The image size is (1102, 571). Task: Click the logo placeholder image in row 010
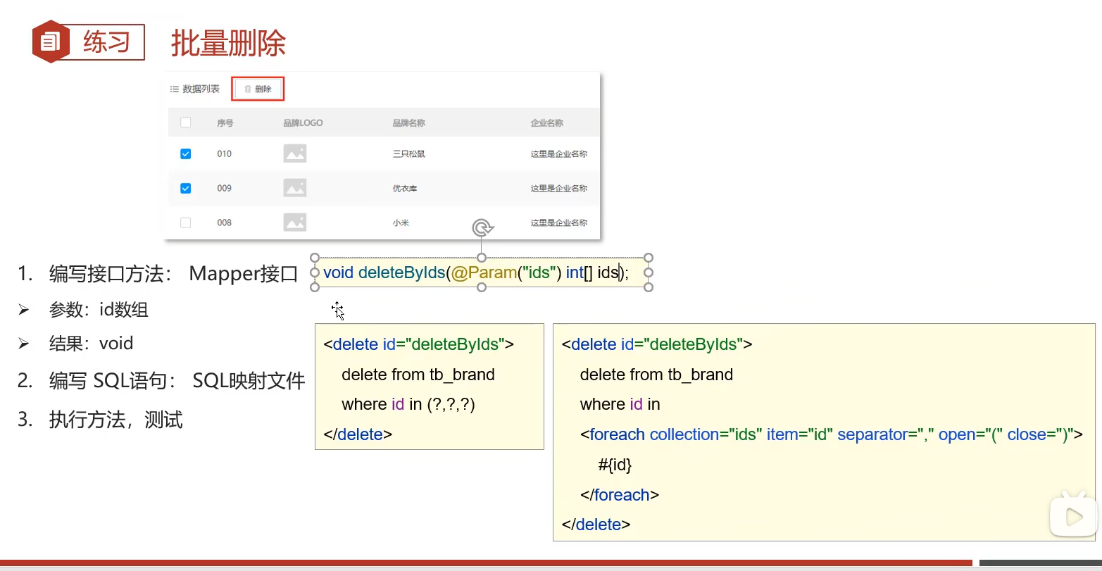[x=295, y=153]
